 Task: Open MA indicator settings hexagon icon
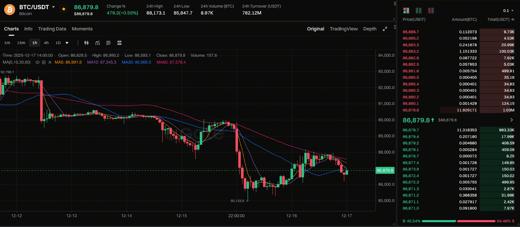[44, 62]
